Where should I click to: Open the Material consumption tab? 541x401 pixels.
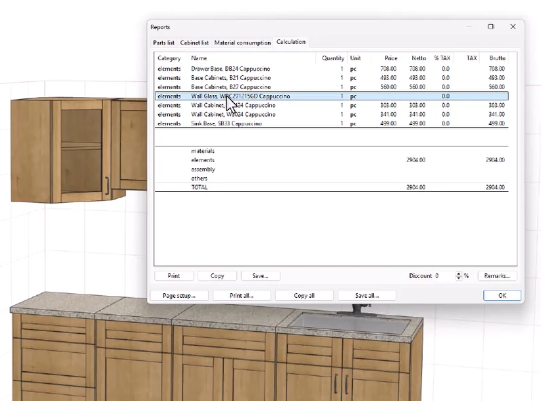click(x=242, y=43)
